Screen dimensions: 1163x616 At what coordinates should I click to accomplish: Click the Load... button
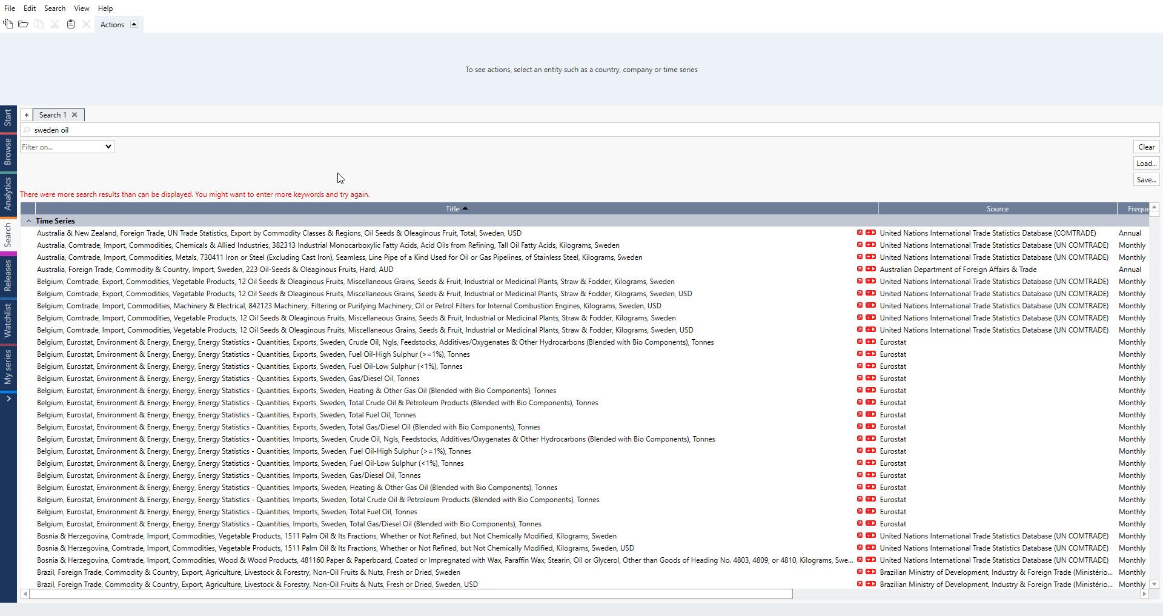click(x=1146, y=164)
